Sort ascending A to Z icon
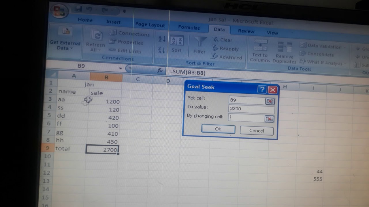Screen dimensions: 369x207 [162, 39]
